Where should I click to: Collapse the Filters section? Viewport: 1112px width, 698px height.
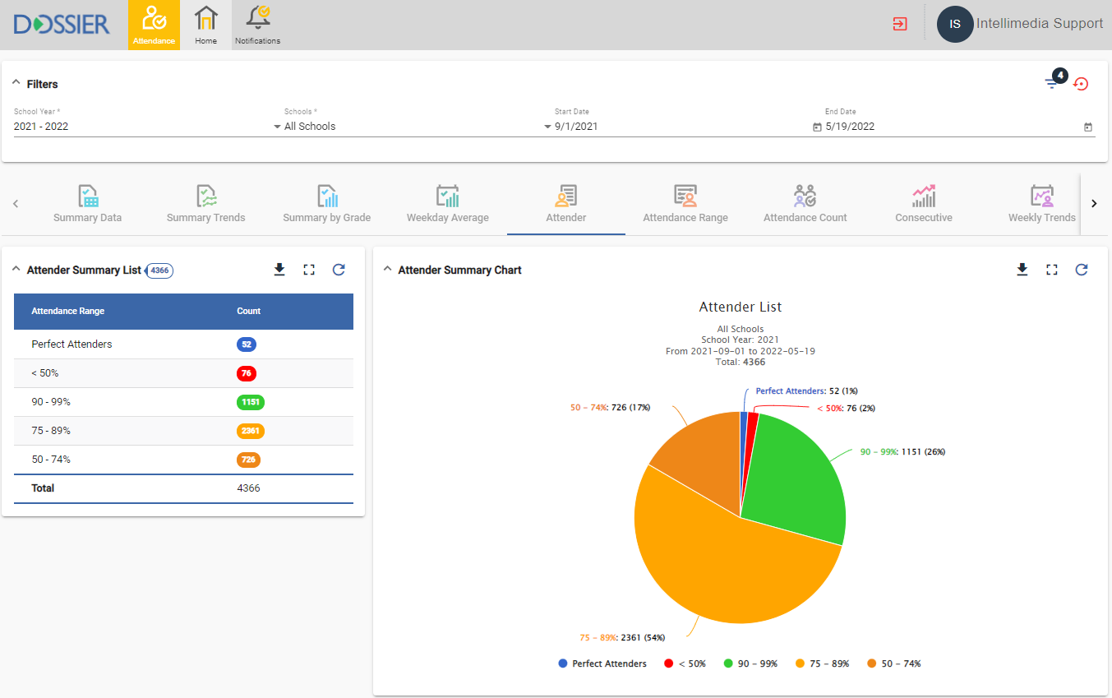coord(16,84)
